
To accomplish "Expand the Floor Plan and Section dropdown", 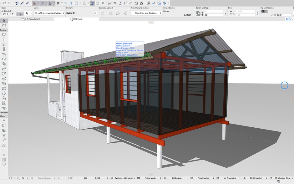I will coord(146,13).
